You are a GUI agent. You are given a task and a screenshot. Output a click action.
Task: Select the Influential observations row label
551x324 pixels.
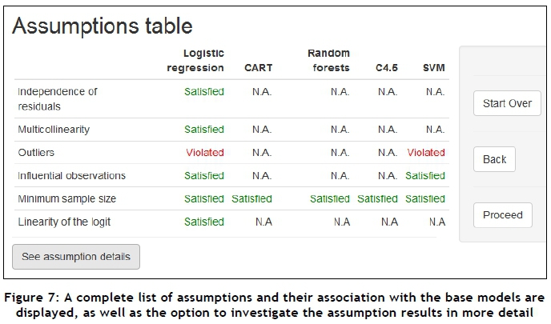[71, 175]
